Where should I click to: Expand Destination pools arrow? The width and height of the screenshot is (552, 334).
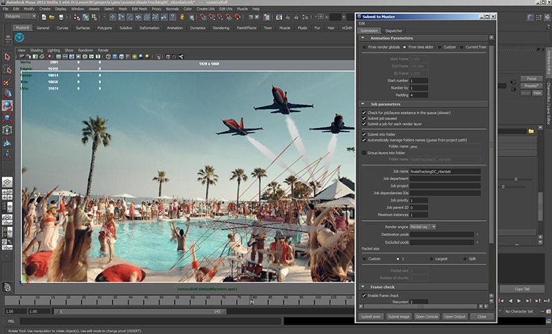coord(477,235)
